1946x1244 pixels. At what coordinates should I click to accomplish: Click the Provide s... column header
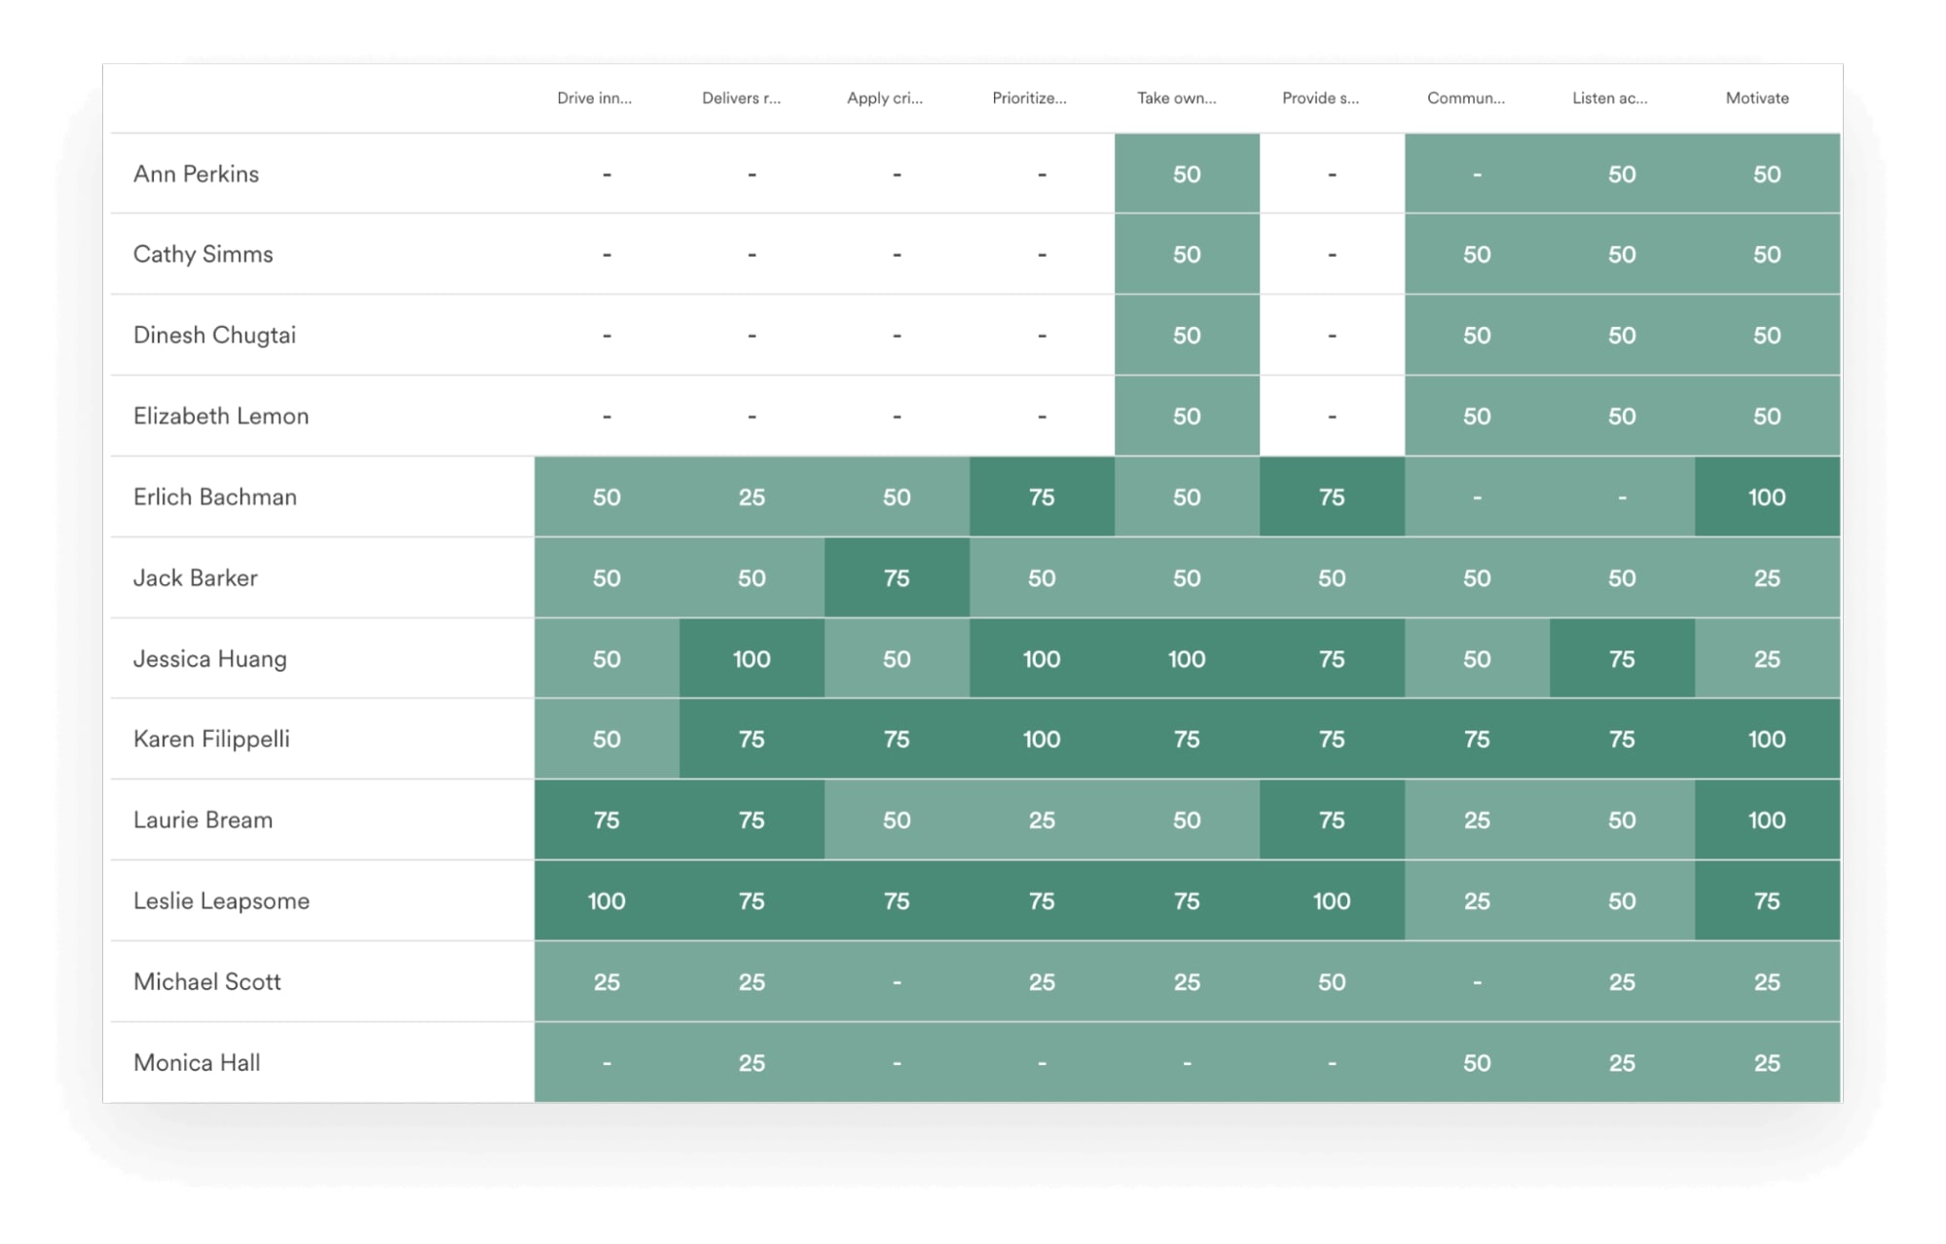pos(1320,98)
